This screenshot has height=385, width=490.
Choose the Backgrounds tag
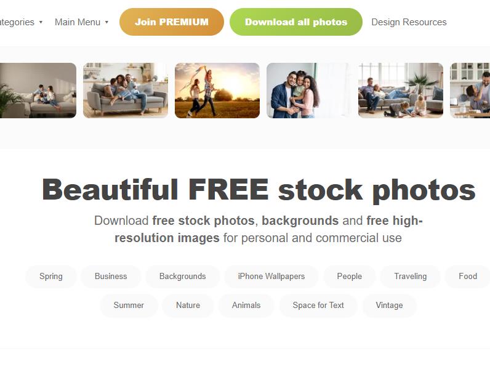[x=182, y=277]
